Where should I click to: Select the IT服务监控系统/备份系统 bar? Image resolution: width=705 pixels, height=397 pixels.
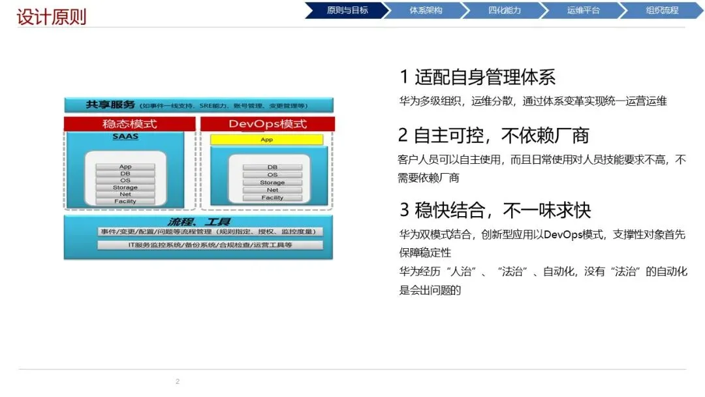[210, 245]
